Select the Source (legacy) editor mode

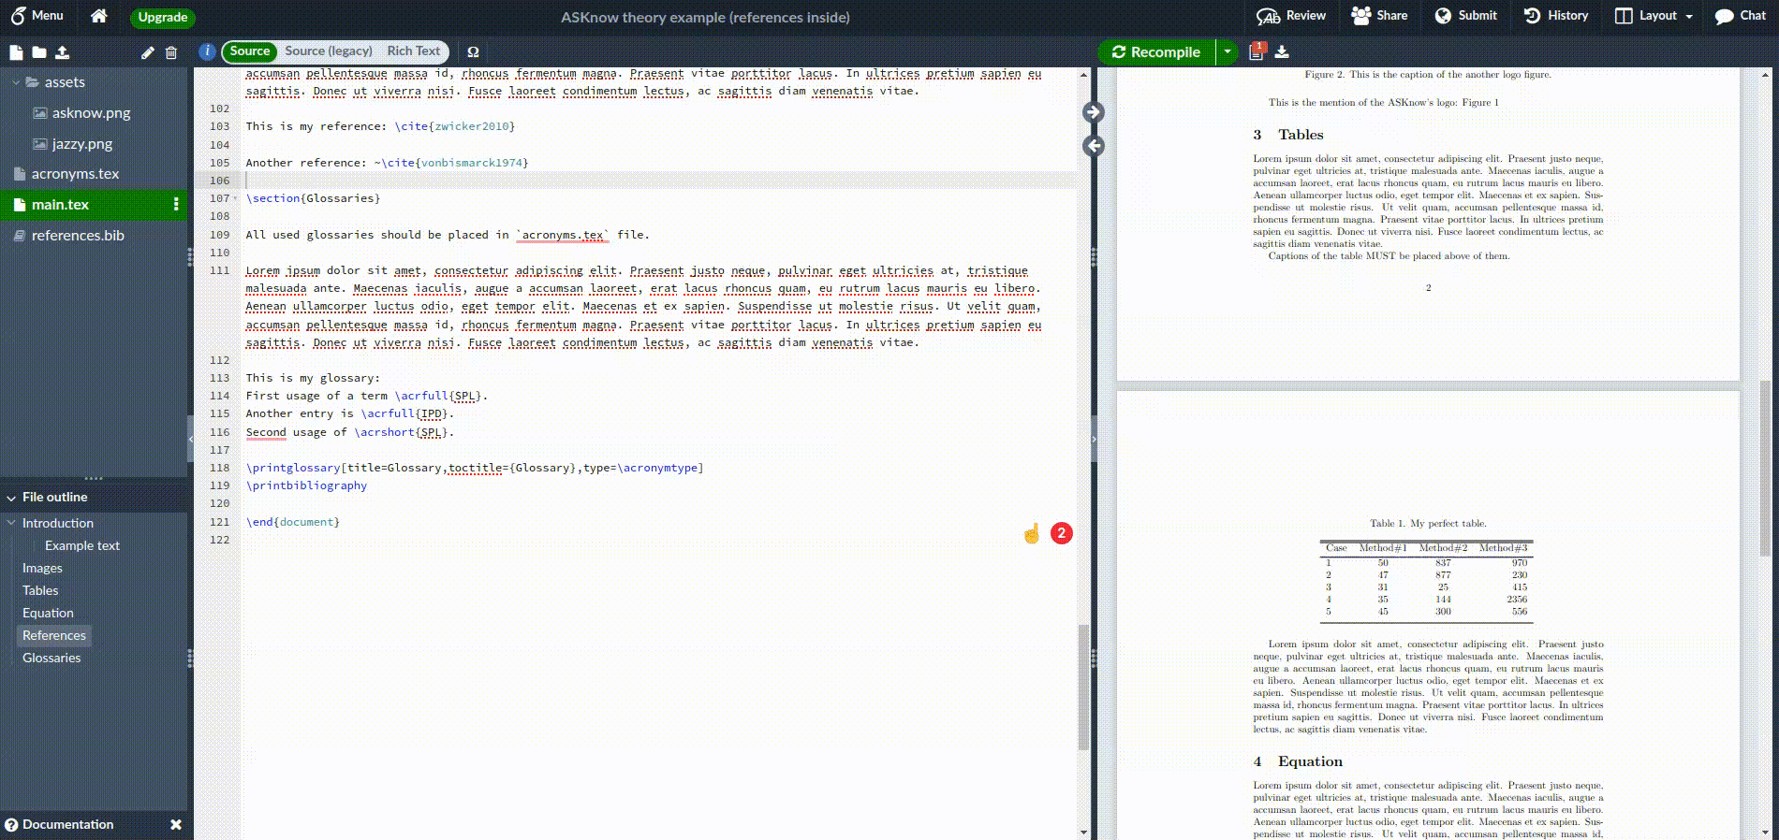pos(328,51)
